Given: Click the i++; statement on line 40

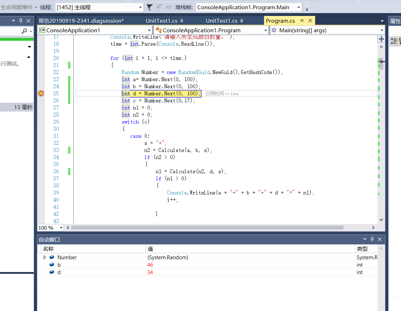Looking at the screenshot, I should point(172,200).
